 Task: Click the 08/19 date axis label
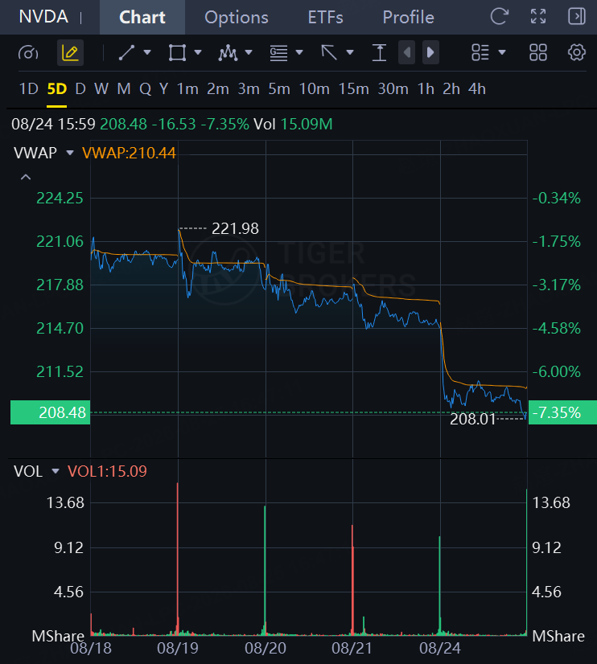[178, 649]
